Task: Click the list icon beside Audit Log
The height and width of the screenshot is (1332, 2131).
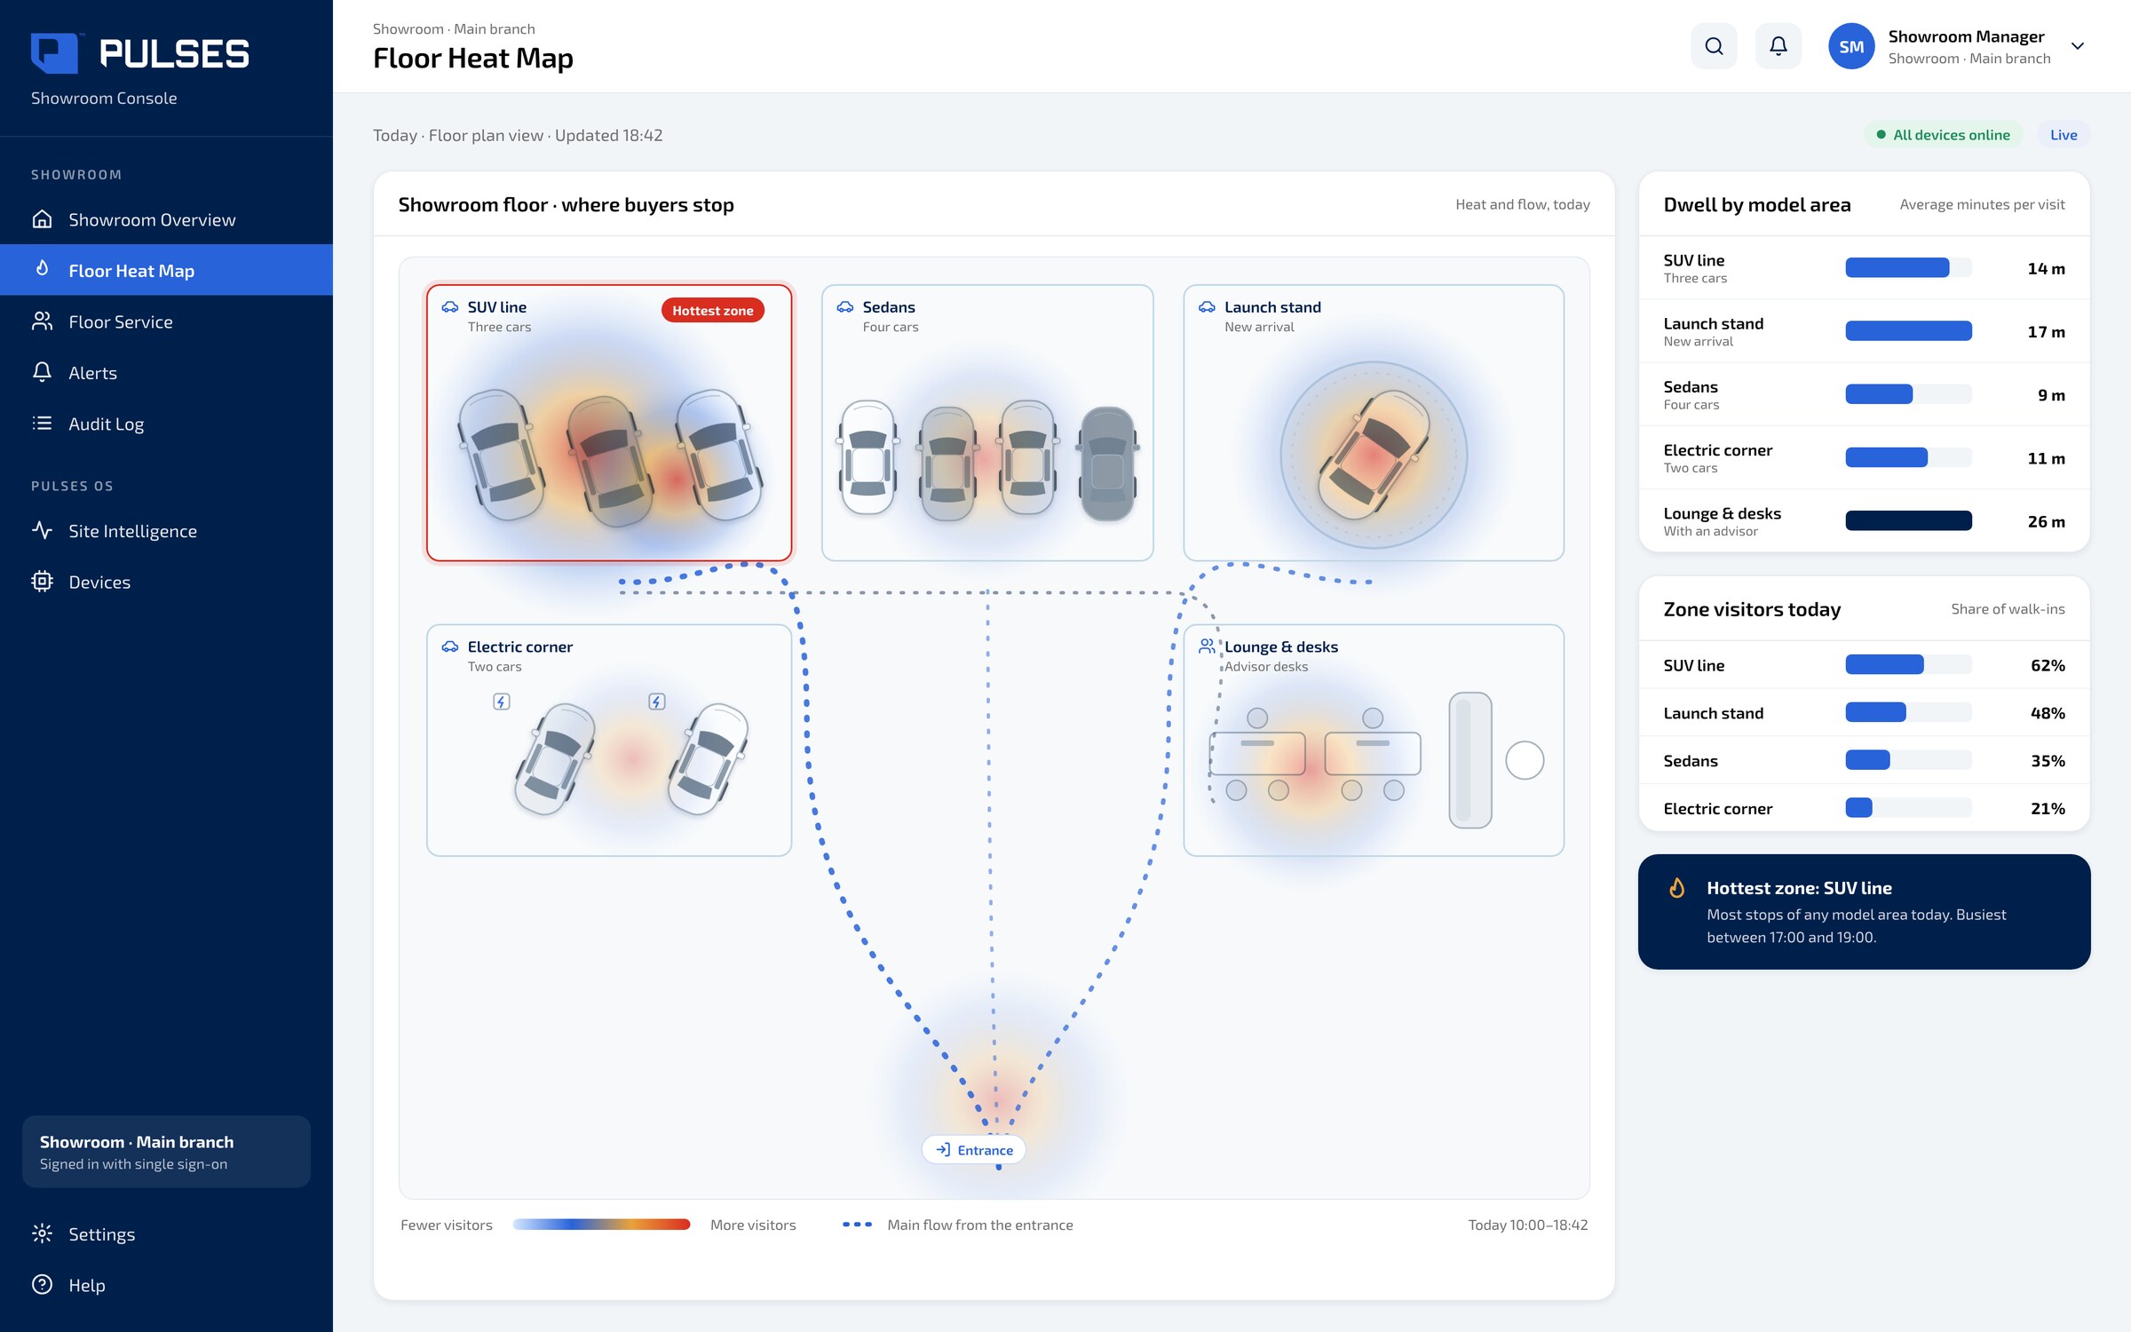Action: tap(42, 424)
